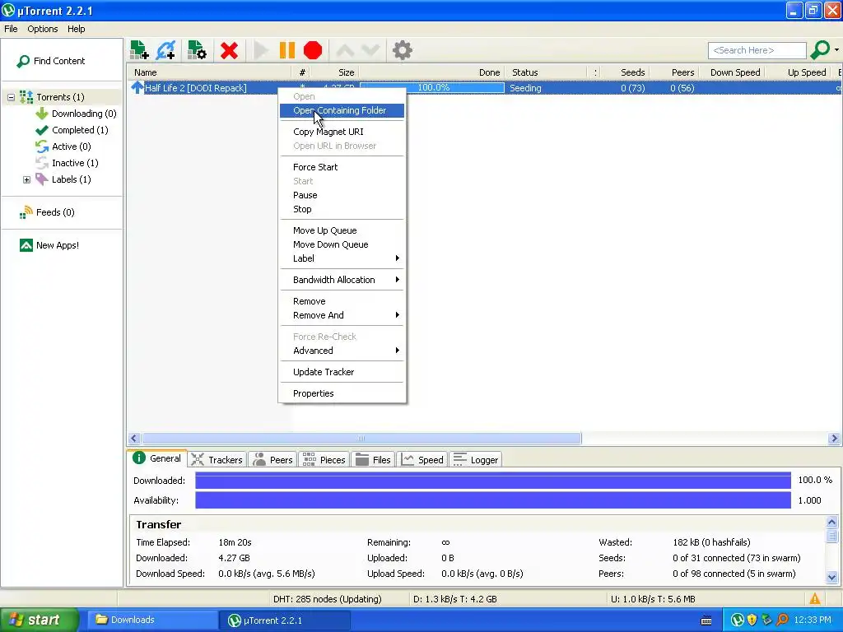Screen dimensions: 843x632
Task: Click the red X Remove icon
Action: [229, 50]
